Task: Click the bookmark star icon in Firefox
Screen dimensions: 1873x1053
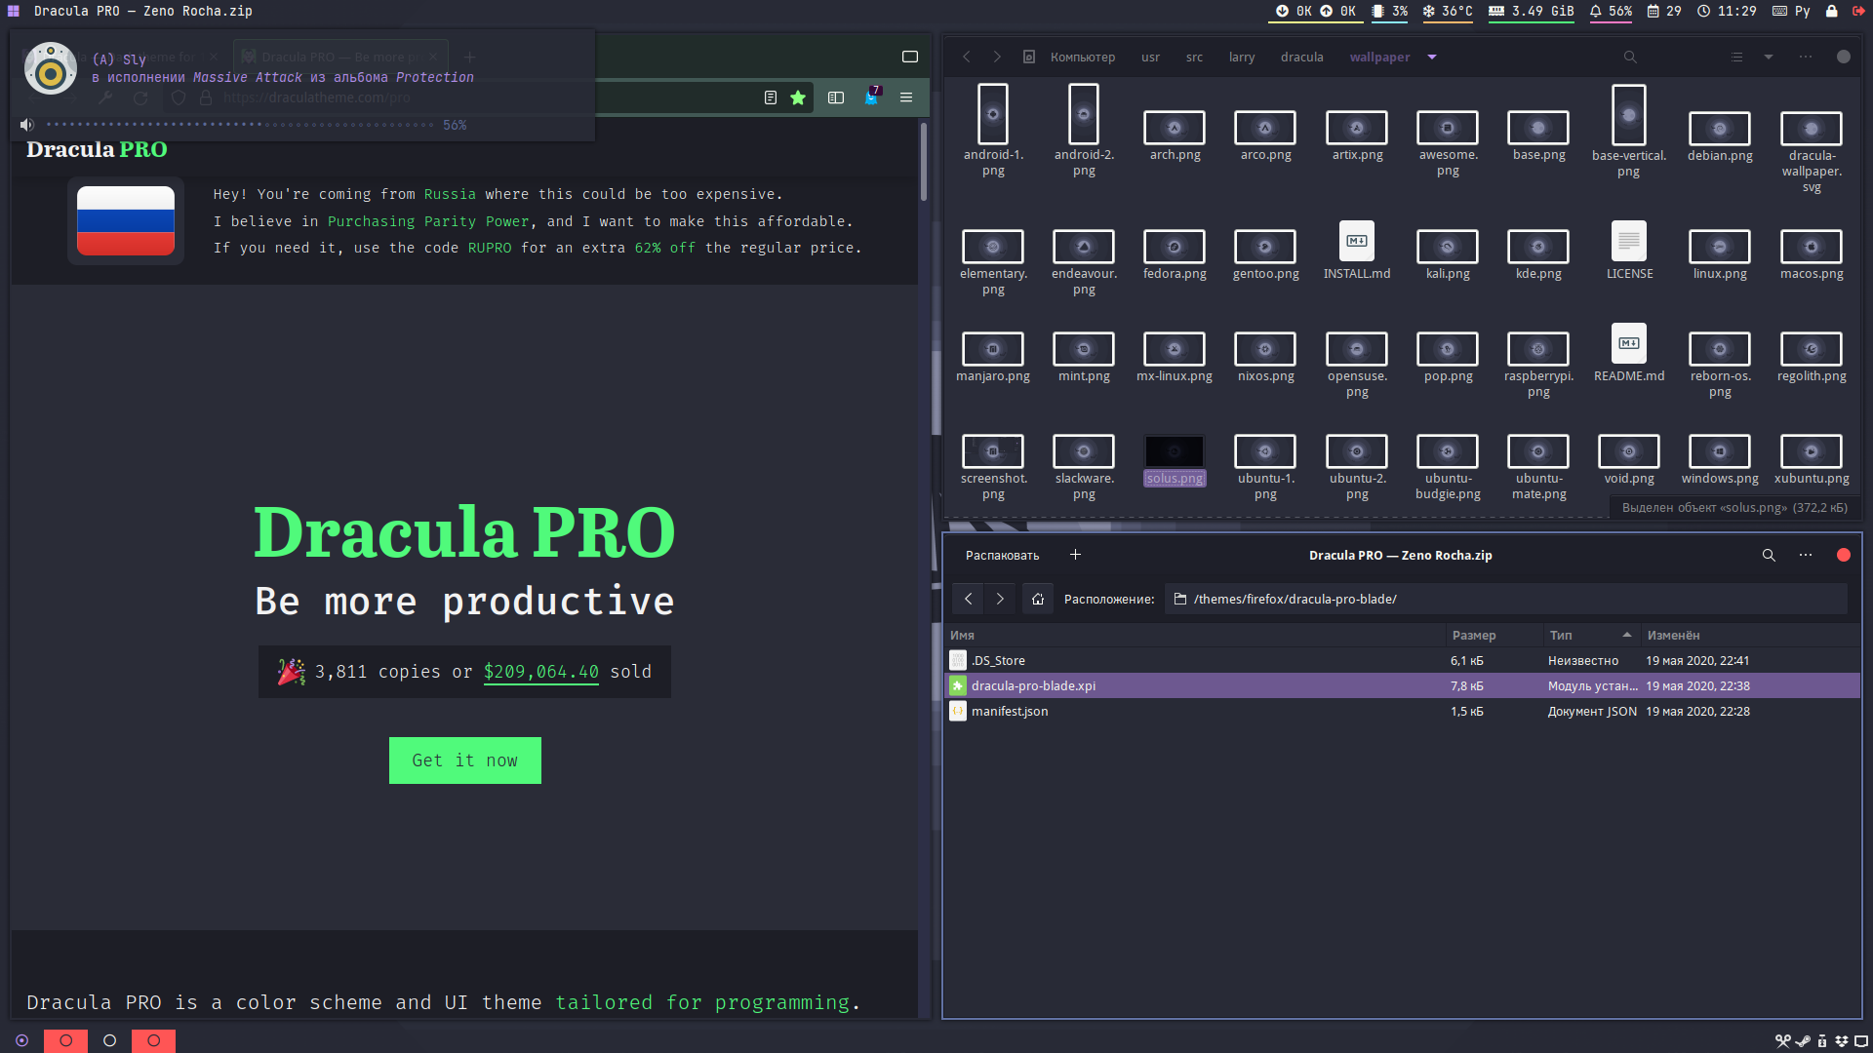Action: pos(798,97)
